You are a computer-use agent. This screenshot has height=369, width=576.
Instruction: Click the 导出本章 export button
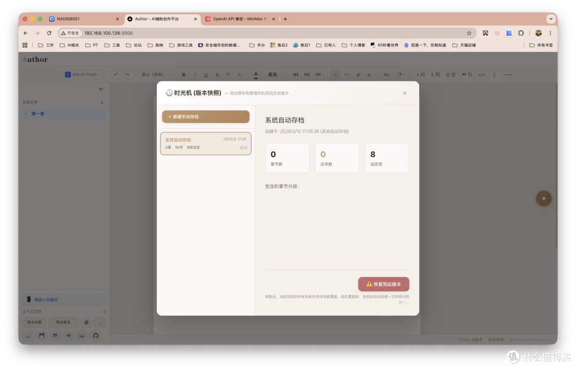pyautogui.click(x=34, y=323)
